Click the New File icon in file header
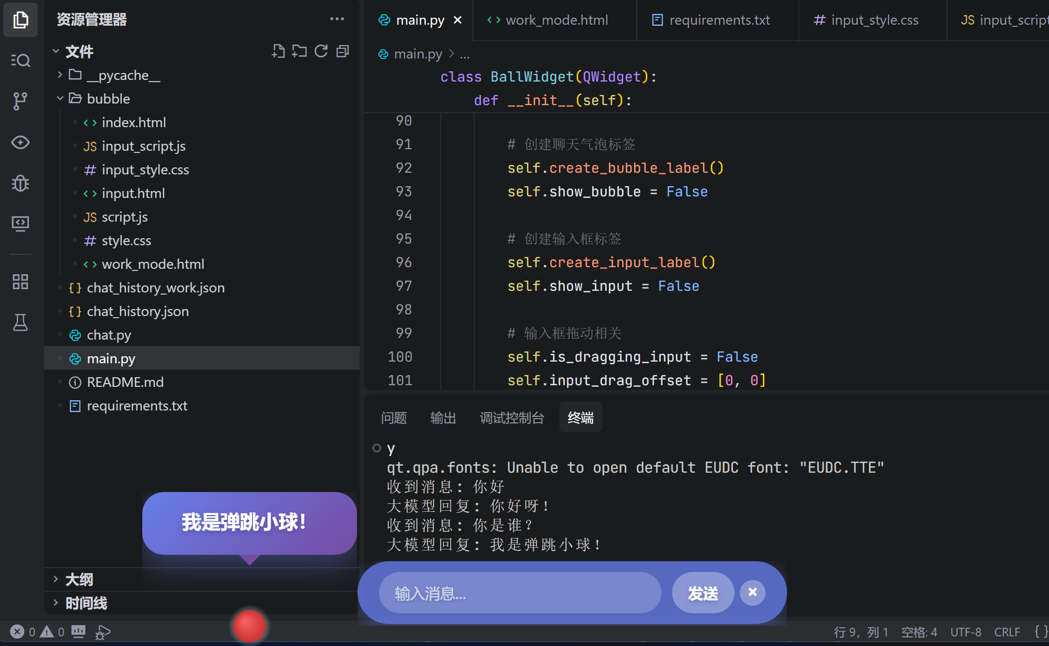Screen dimensions: 1049x646 (x=278, y=52)
